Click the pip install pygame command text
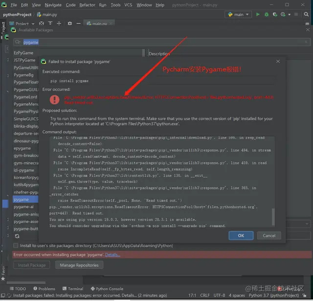This screenshot has width=313, height=301. [x=69, y=81]
